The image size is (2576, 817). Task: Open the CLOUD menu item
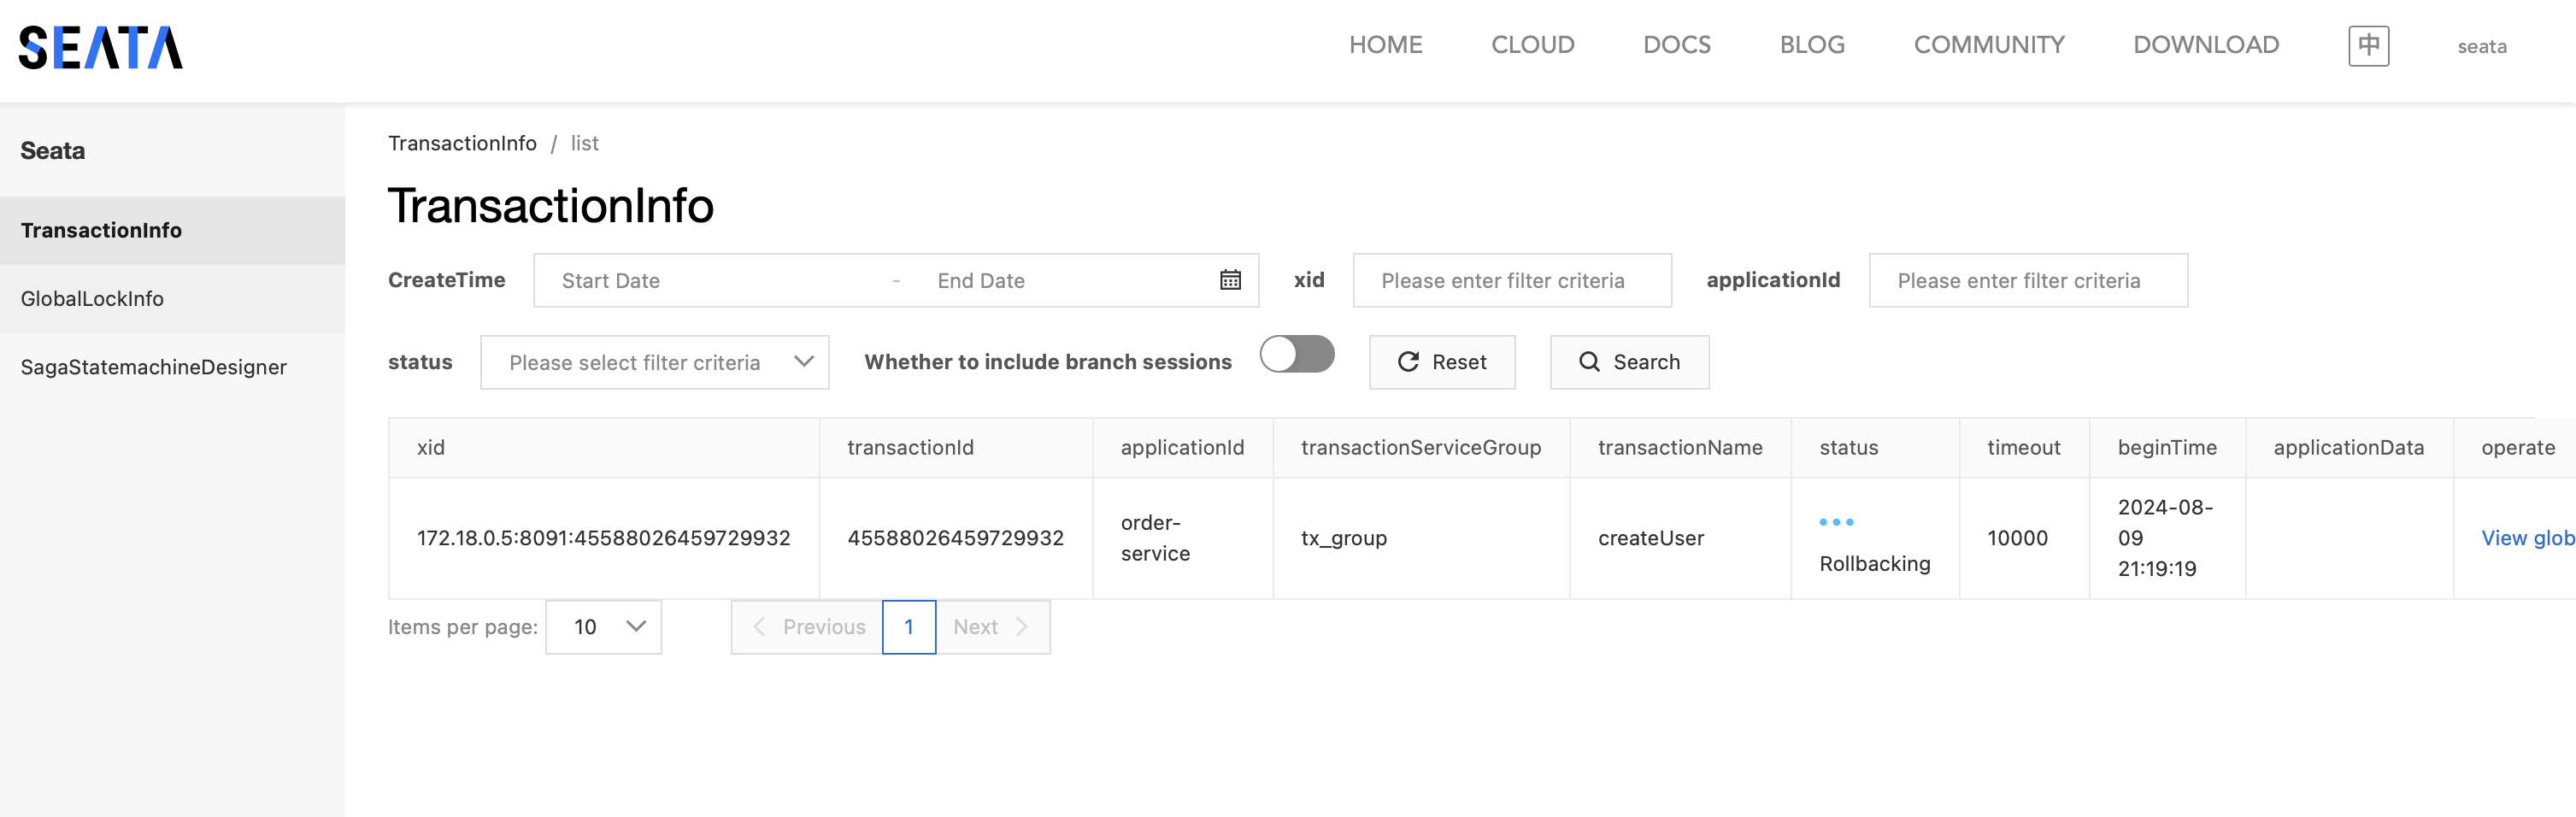[1532, 45]
